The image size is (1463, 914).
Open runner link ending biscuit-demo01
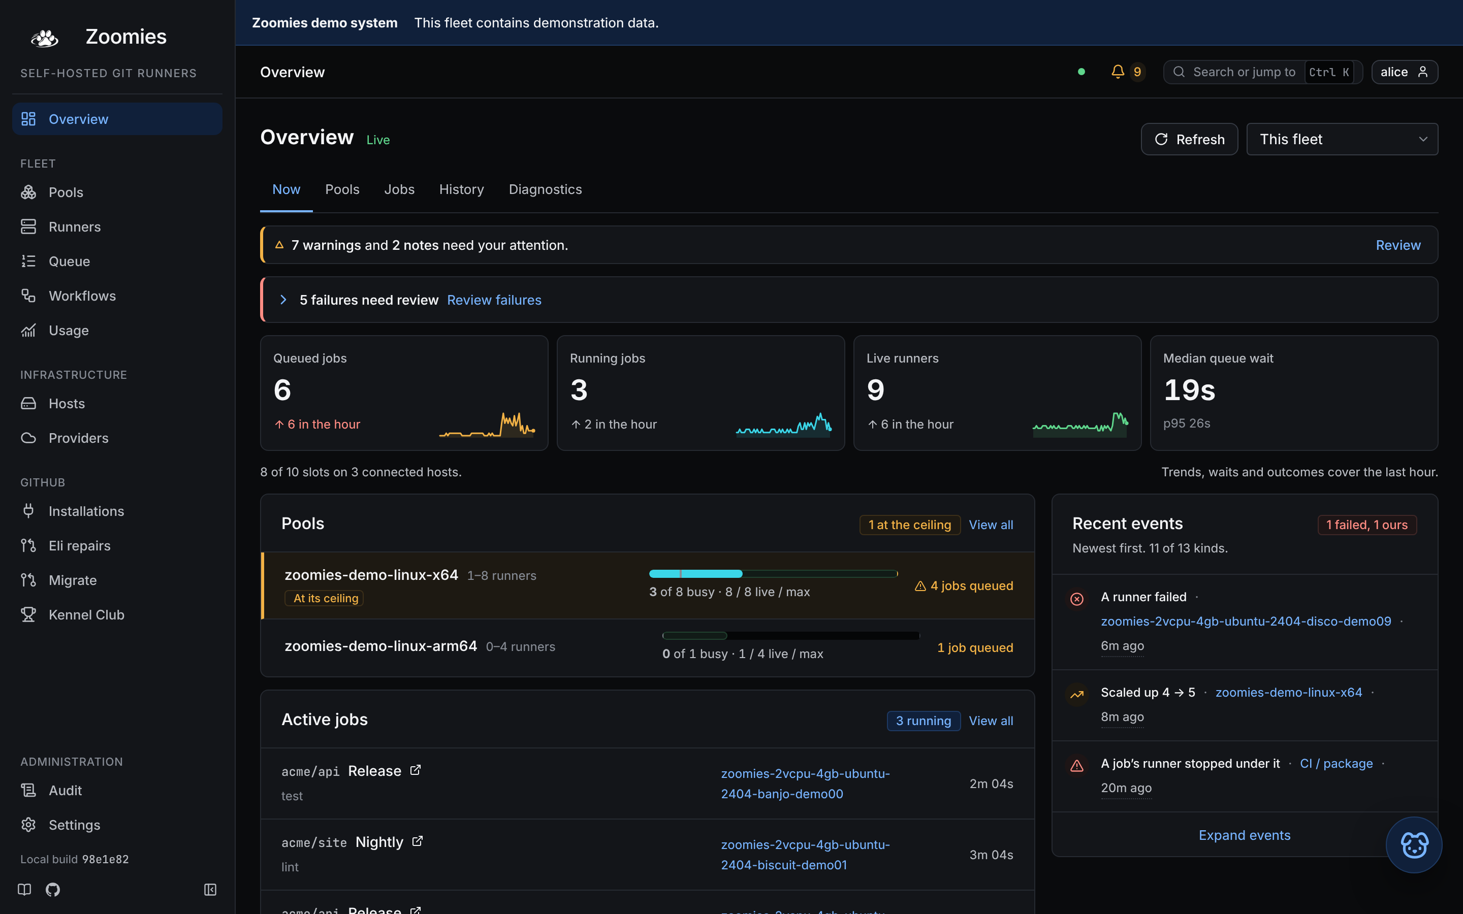point(805,855)
